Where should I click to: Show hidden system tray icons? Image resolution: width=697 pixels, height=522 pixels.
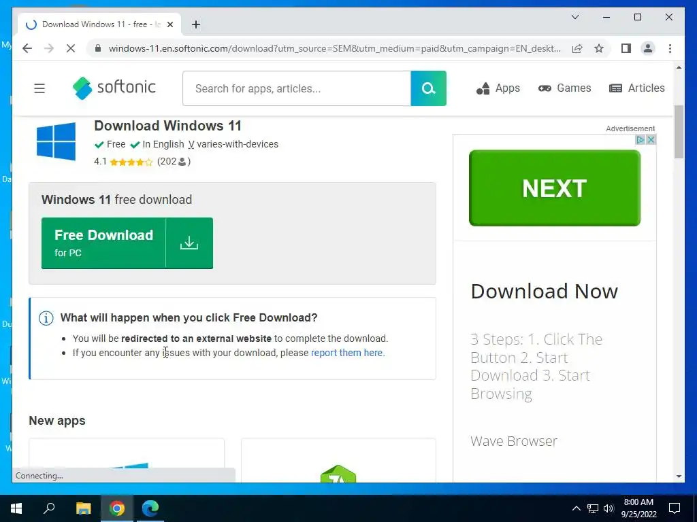[x=576, y=508]
